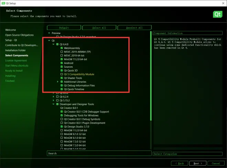
Task: Toggle Additional Libraries checkbox
Action: click(x=62, y=82)
